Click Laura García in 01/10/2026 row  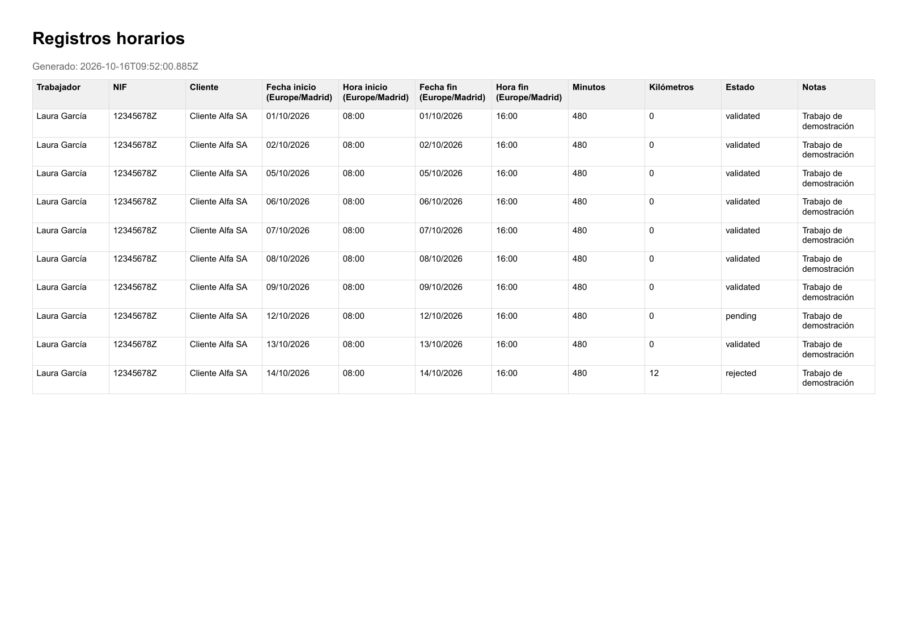[x=71, y=123]
